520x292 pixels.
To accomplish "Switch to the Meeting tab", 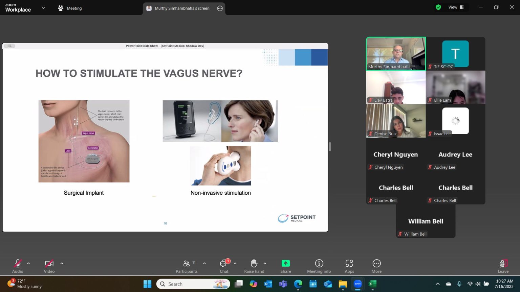I will pyautogui.click(x=70, y=8).
